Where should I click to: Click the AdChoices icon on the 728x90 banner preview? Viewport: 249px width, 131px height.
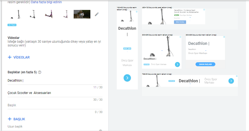[237, 76]
